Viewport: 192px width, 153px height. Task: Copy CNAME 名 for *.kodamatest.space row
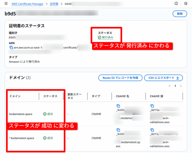click(x=118, y=130)
